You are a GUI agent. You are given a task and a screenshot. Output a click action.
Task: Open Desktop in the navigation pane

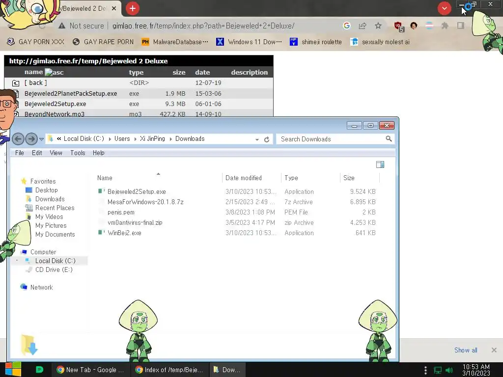pos(47,190)
